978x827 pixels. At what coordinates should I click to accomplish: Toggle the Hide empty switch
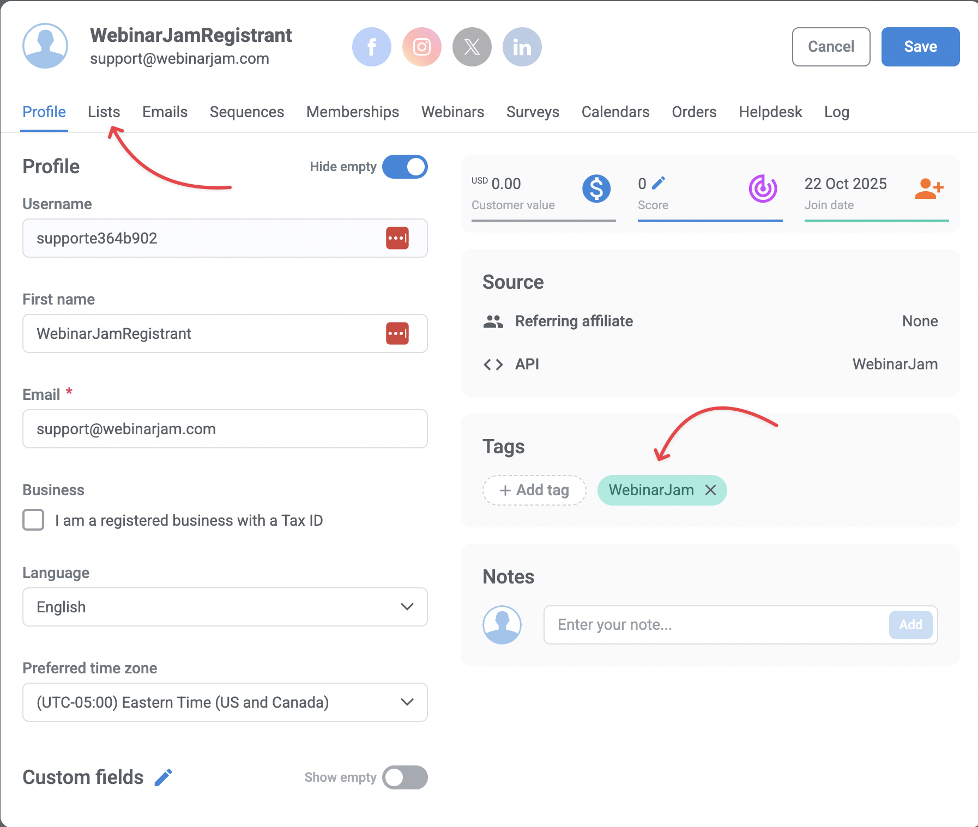[405, 167]
